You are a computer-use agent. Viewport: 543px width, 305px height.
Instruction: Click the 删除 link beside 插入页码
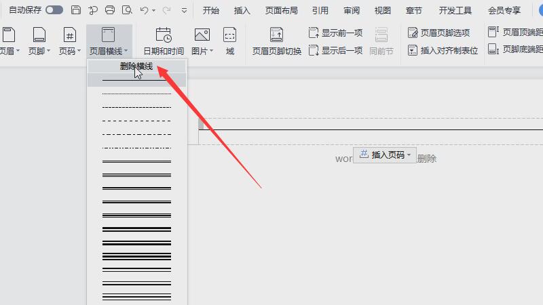coord(427,159)
